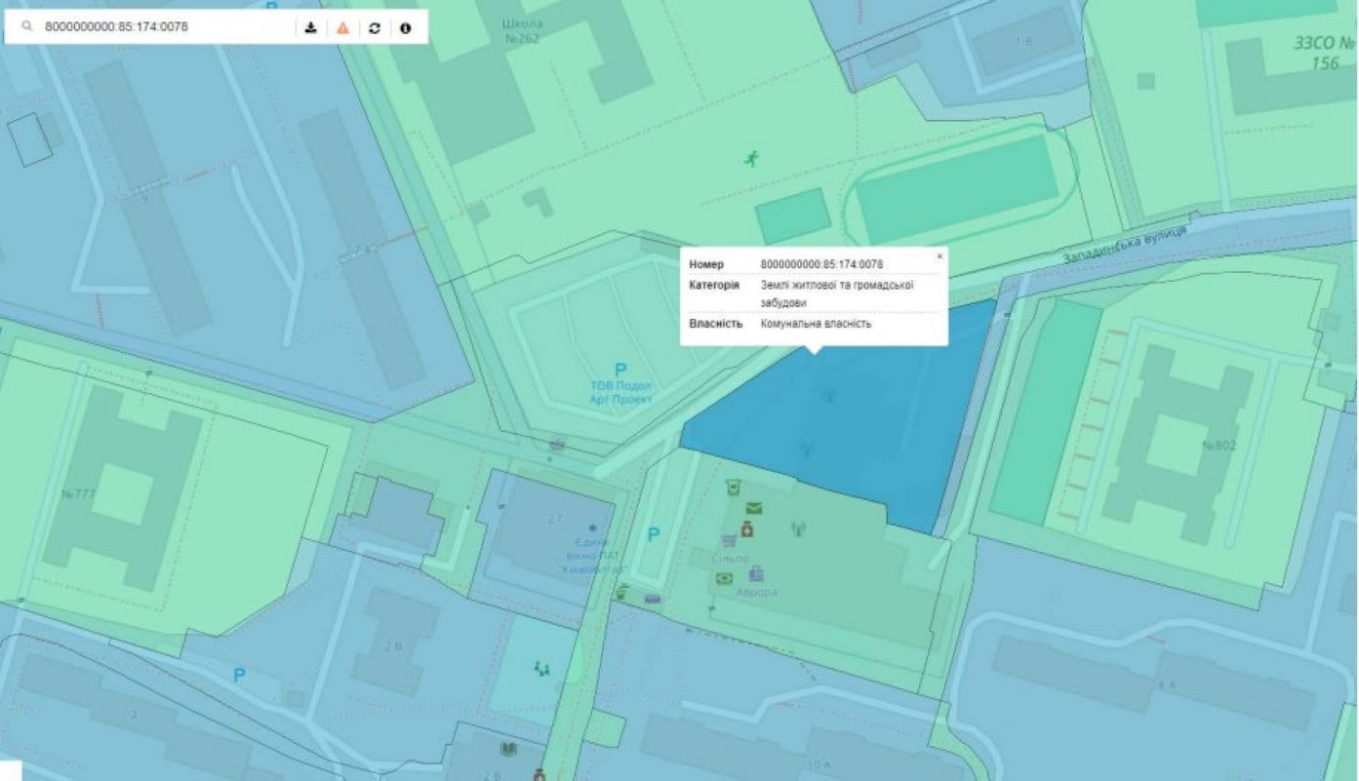Viewport: 1359px width, 781px height.
Task: Click the green ATM money icon
Action: (x=724, y=578)
